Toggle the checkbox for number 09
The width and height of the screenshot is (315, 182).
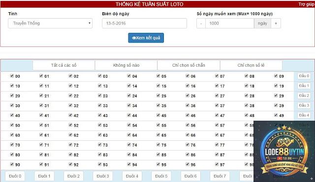(x=276, y=76)
